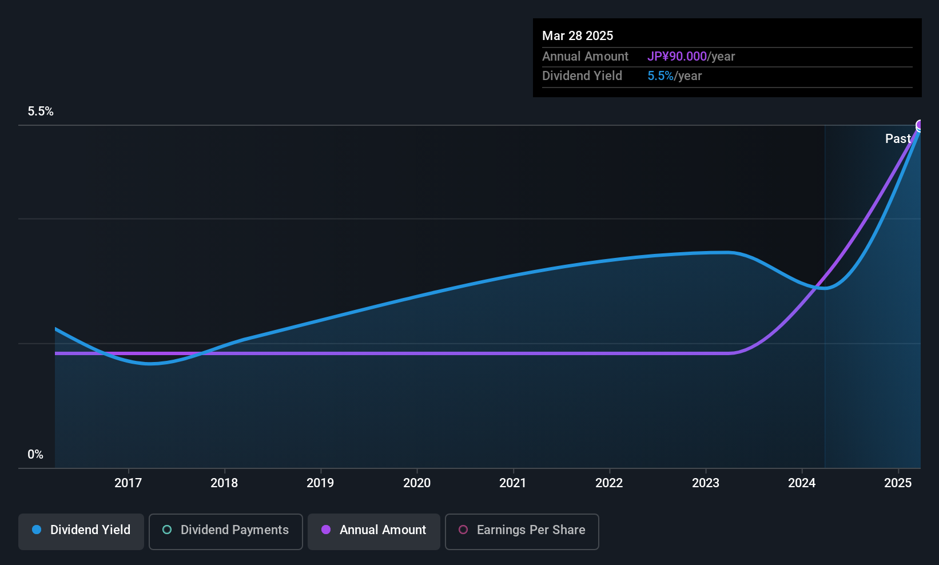This screenshot has height=565, width=939.
Task: Click the 2017 x-axis label
Action: click(x=128, y=483)
